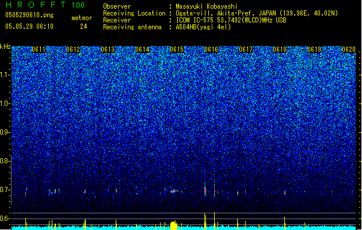362x230 pixels.
Task: Click the 0618 time marker
Action: click(280, 49)
